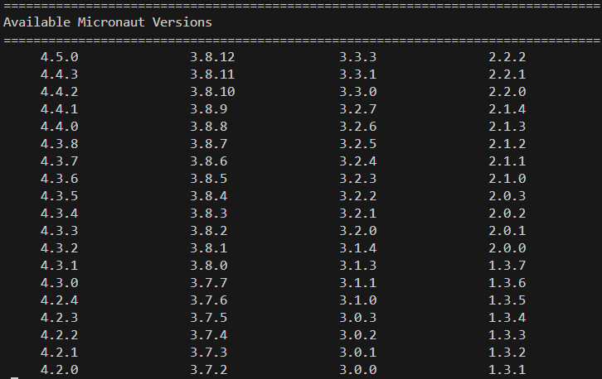This screenshot has width=602, height=379.
Task: Select version 3.8.5
Action: coord(208,179)
